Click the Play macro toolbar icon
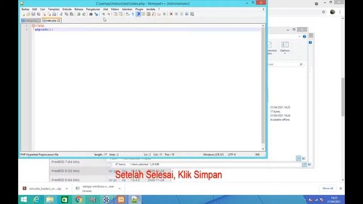This screenshot has height=204, width=363. click(181, 14)
